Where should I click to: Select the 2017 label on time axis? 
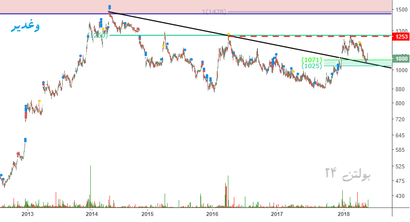coord(278,214)
